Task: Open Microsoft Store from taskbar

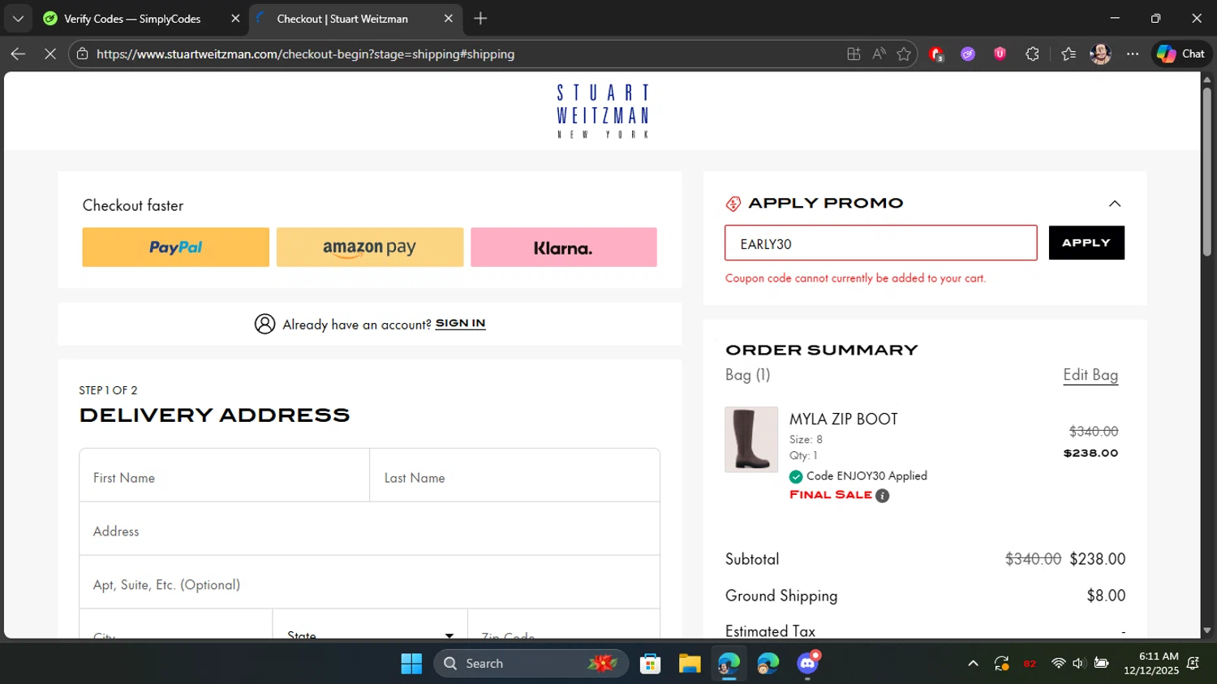Action: click(650, 664)
